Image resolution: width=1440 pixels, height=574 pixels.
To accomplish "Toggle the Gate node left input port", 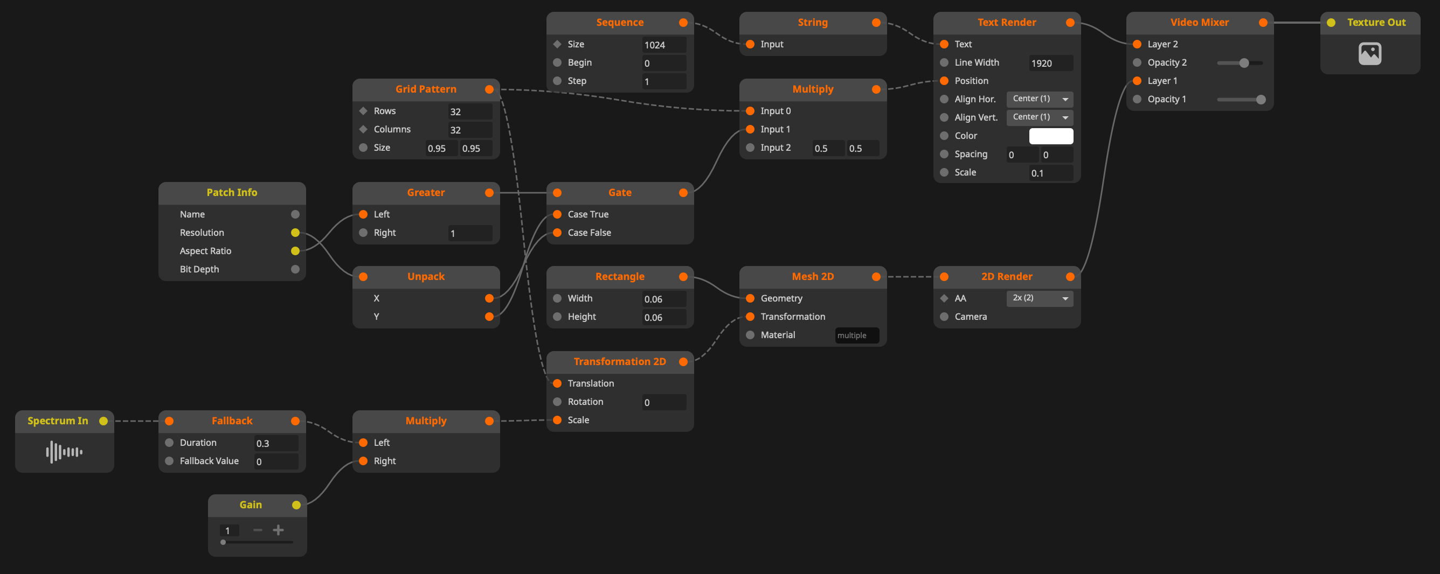I will pos(557,193).
